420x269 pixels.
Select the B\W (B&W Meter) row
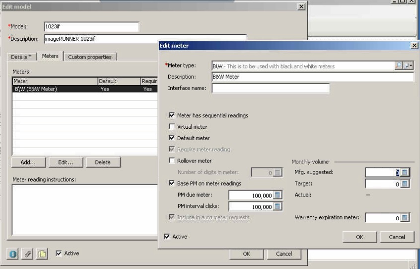tap(85, 89)
